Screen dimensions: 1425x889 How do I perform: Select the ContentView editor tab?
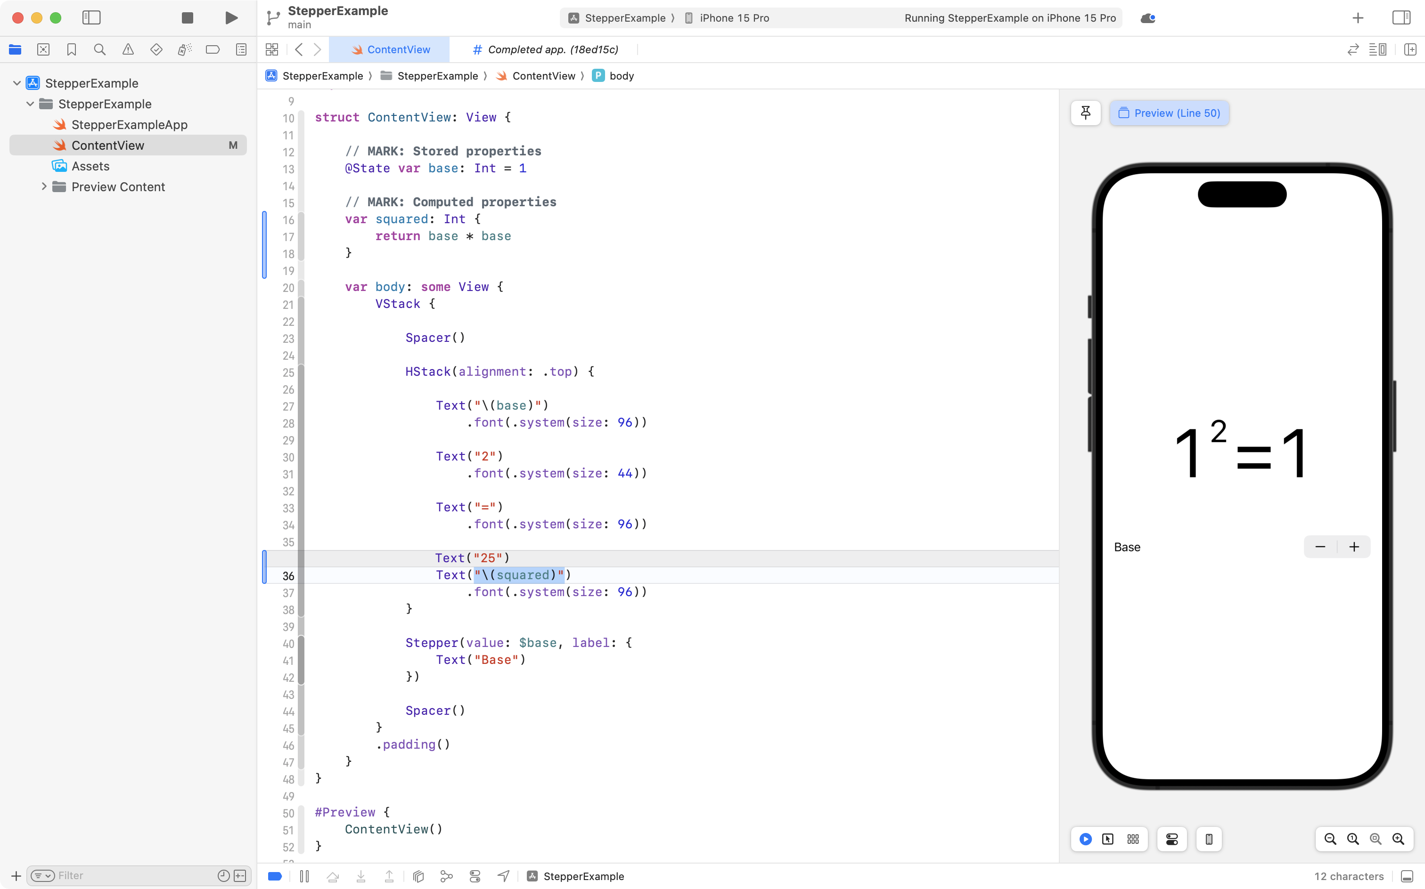[x=390, y=49]
